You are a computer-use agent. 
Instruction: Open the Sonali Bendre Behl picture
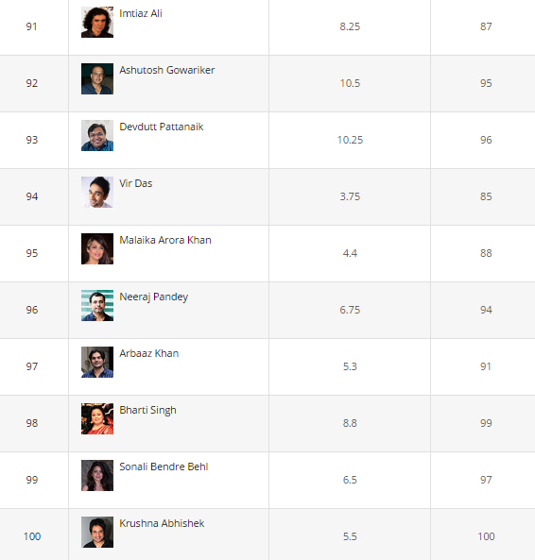click(97, 475)
